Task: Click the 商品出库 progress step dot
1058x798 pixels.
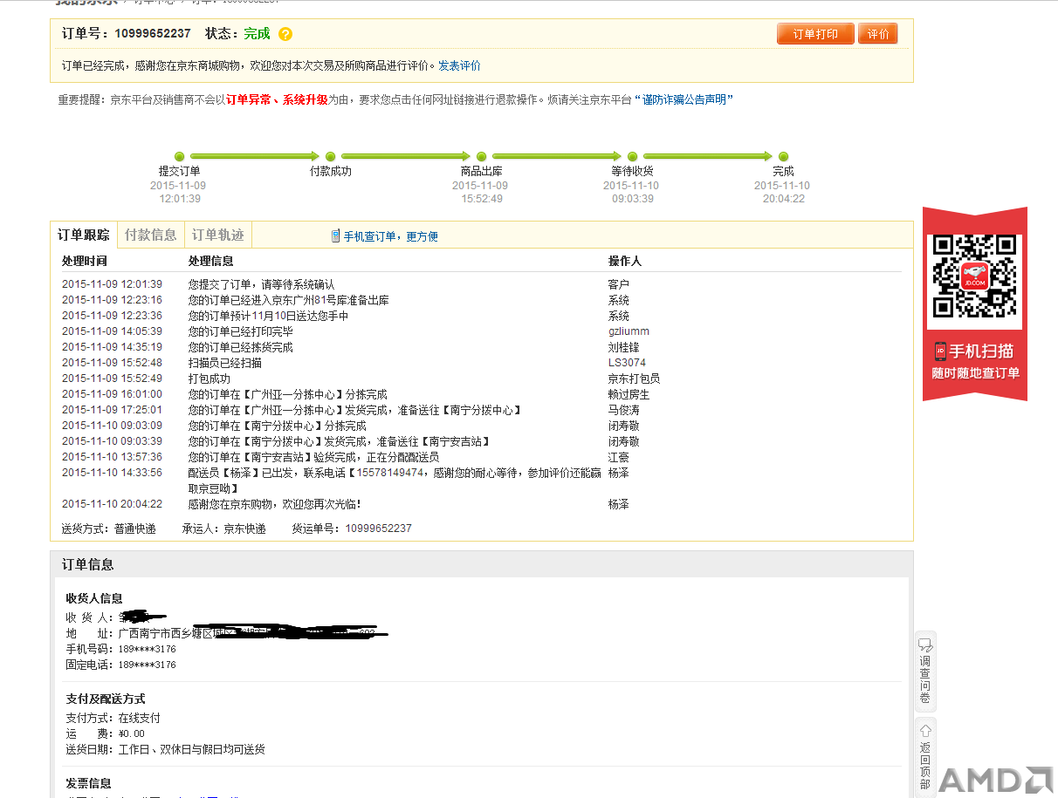Action: tap(482, 157)
